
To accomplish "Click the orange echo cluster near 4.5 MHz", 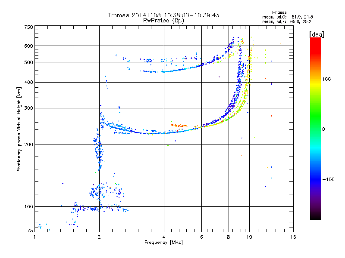I will pyautogui.click(x=179, y=125).
